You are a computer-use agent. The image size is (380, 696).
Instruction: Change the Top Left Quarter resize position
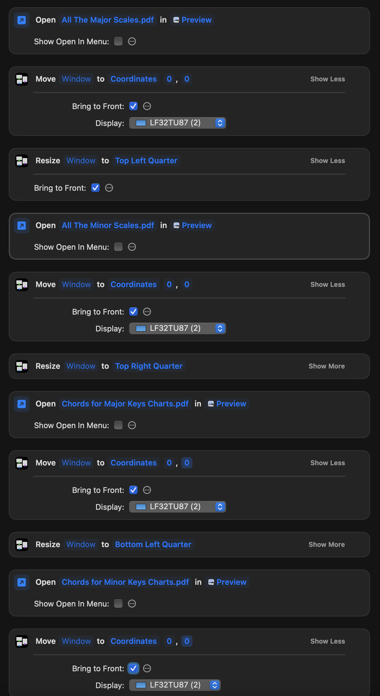click(146, 161)
